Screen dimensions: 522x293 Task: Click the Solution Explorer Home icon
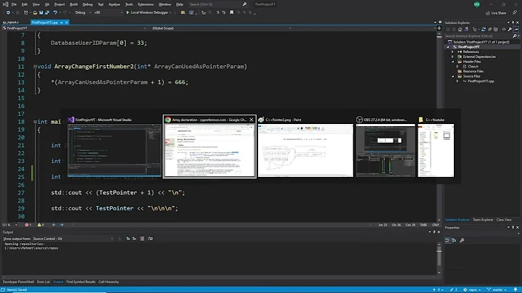[x=460, y=29]
